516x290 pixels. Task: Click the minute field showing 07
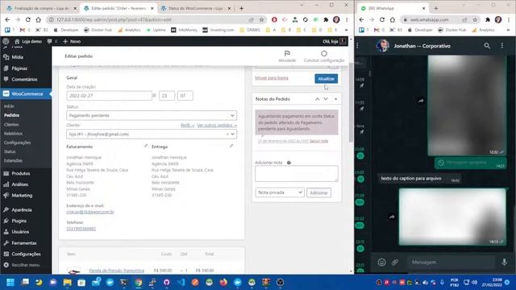(x=185, y=96)
